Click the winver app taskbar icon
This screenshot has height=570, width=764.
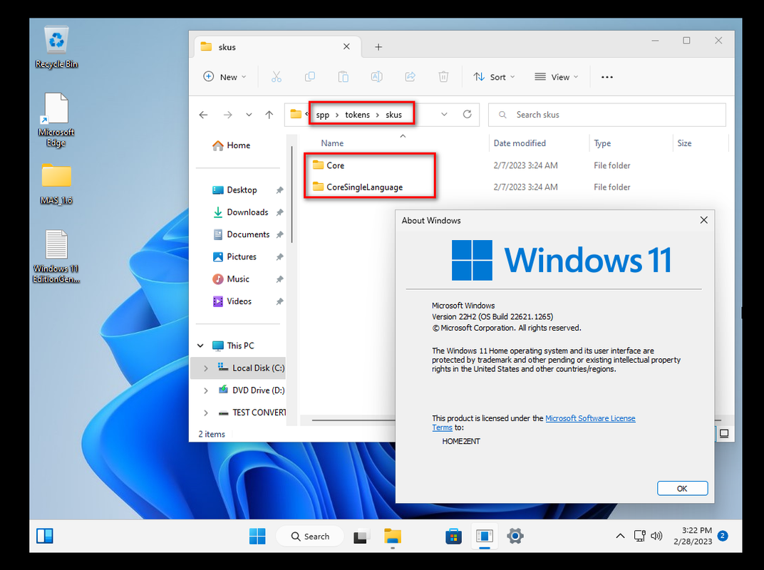485,537
